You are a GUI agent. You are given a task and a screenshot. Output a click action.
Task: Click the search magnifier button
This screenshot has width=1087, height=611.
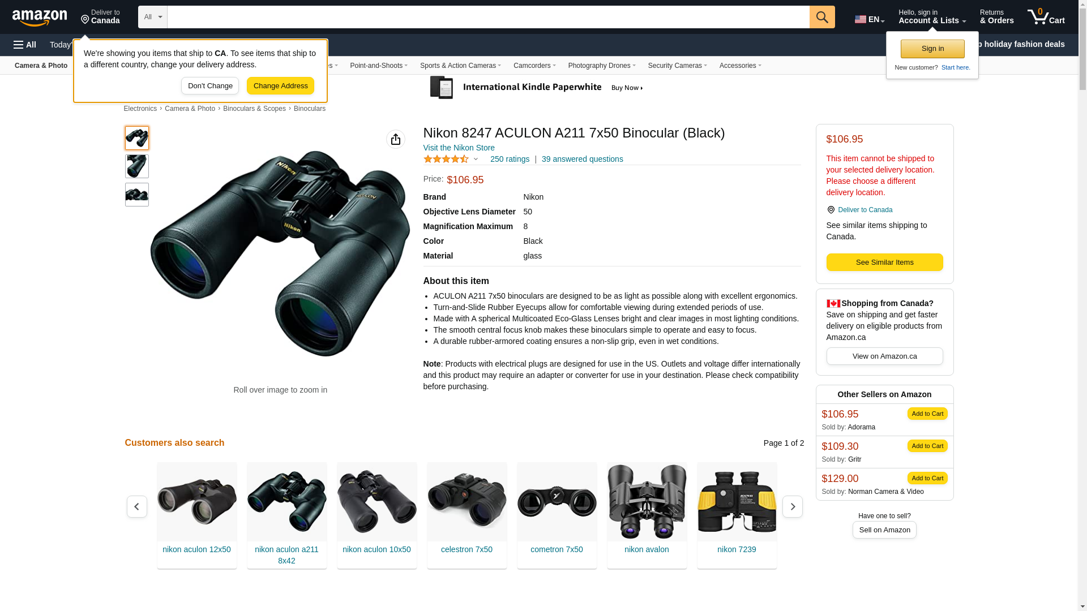click(x=822, y=17)
